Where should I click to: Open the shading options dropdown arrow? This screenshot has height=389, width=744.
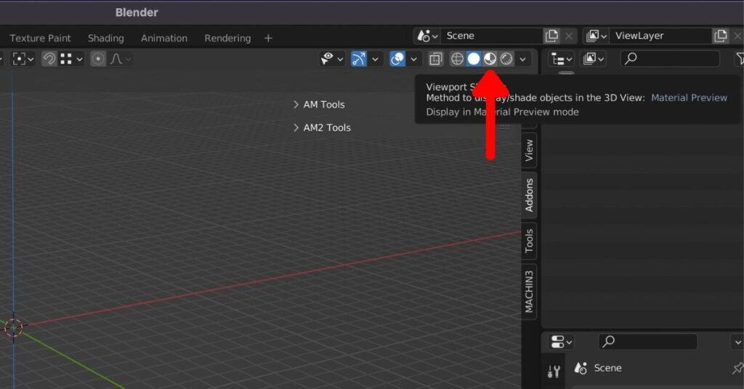click(522, 59)
